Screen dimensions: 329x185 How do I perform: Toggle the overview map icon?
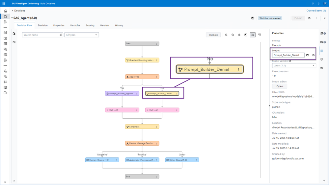246,35
